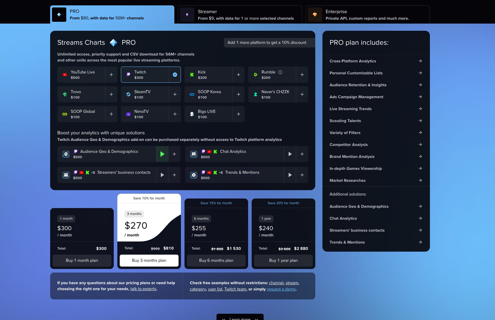The width and height of the screenshot is (495, 320).
Task: Add SOOP Global platform with plus icon
Action: pos(111,114)
